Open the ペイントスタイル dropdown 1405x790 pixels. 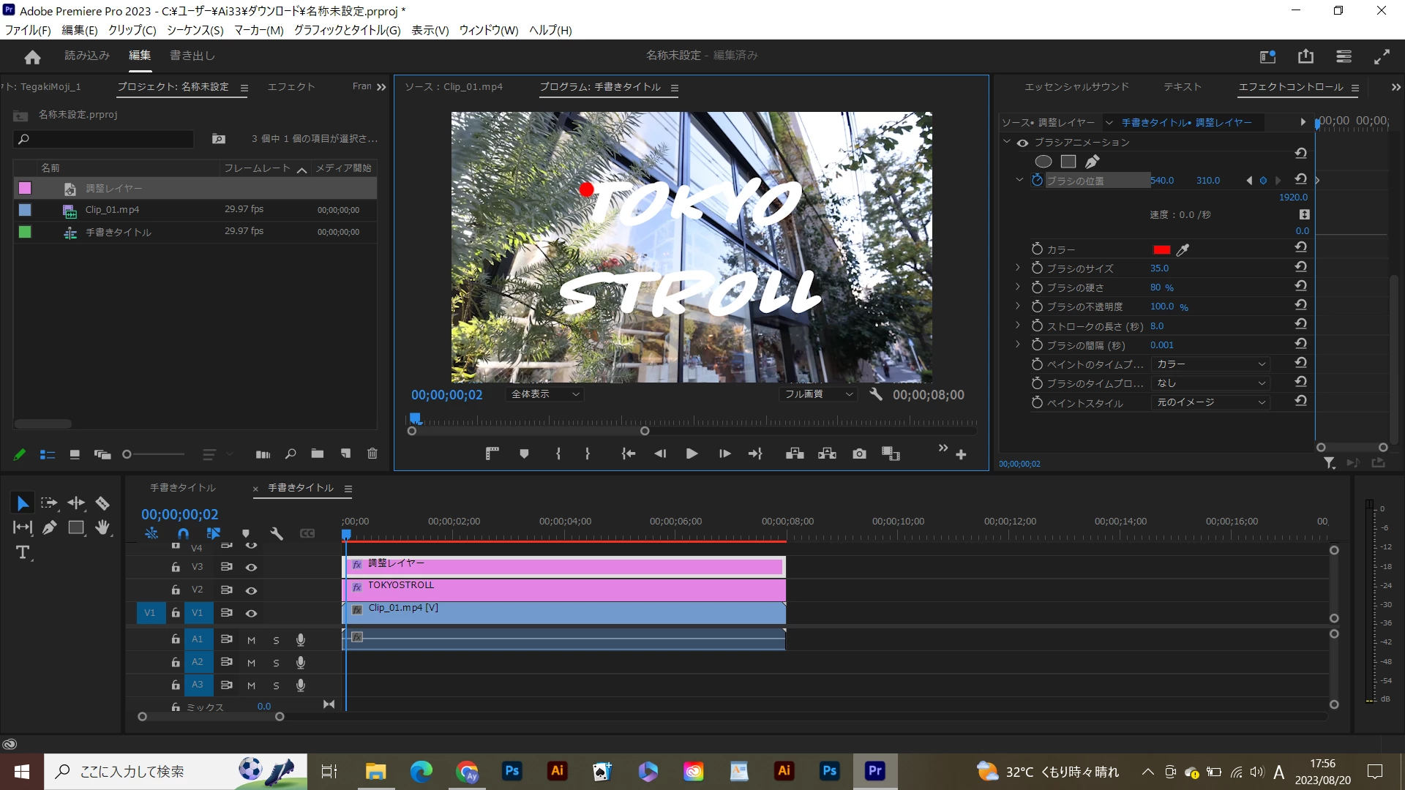(x=1210, y=403)
